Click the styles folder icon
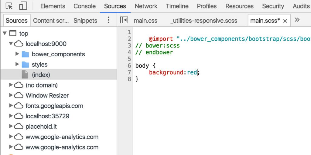 tap(26, 65)
